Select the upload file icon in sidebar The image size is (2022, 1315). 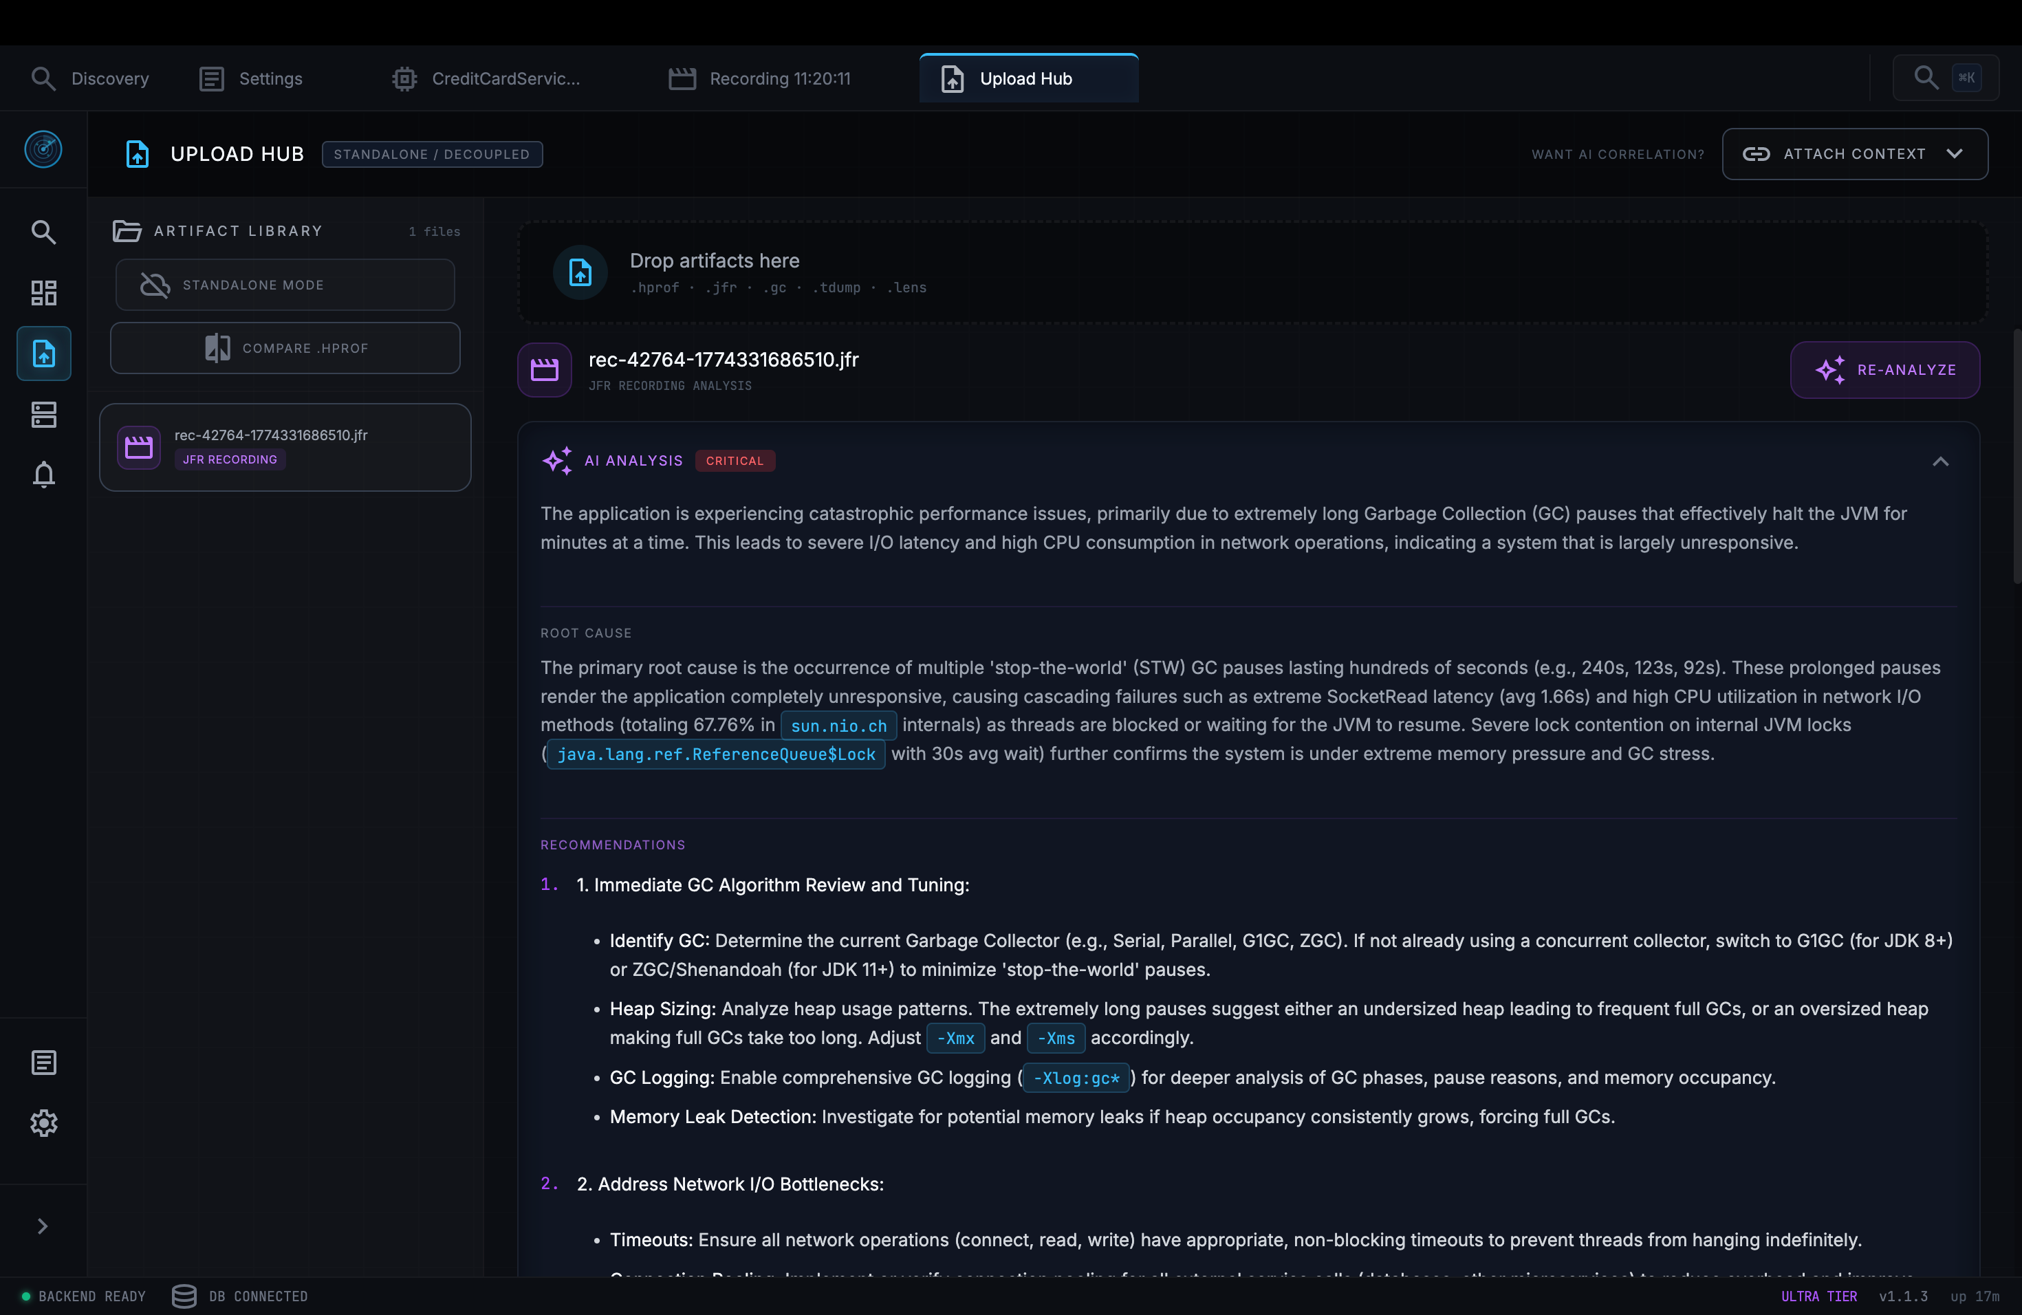pyautogui.click(x=43, y=354)
